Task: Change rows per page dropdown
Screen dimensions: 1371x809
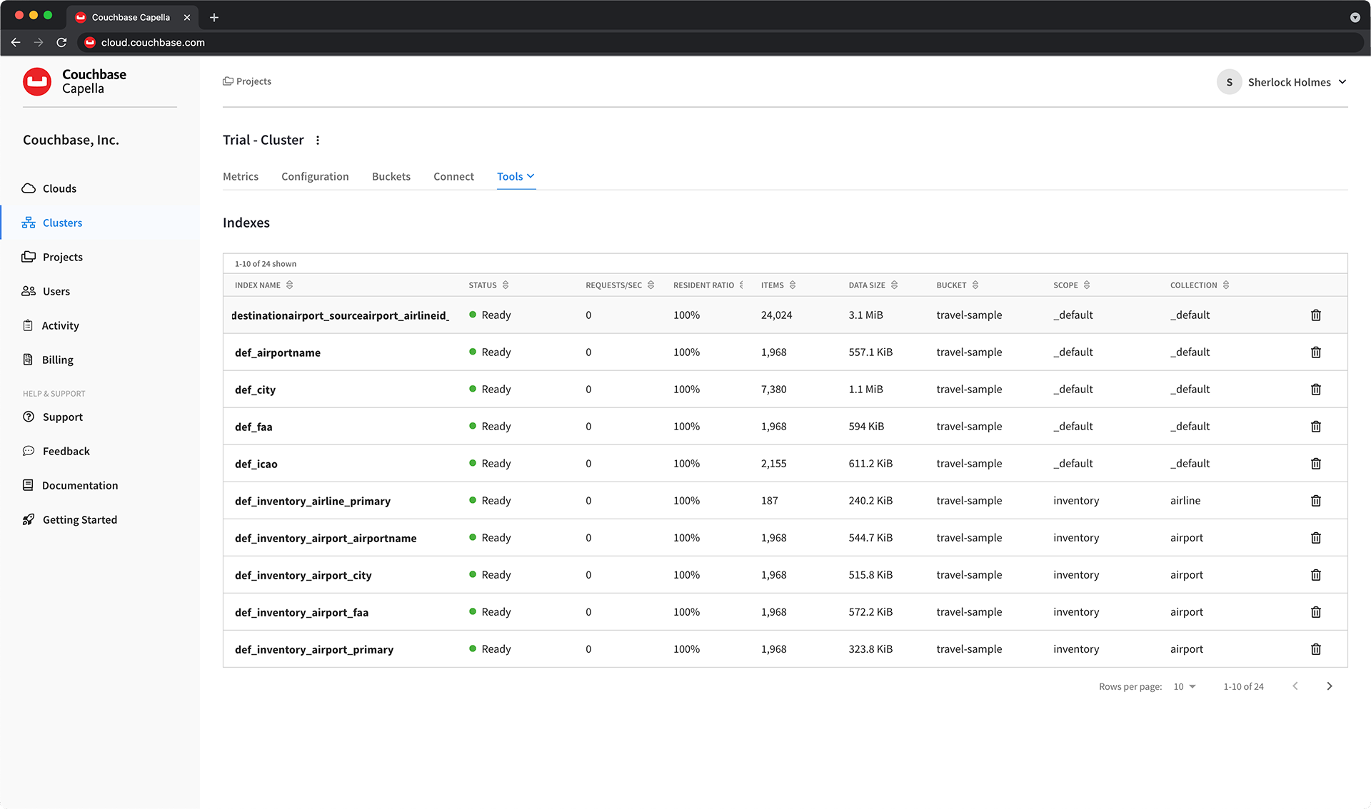Action: point(1184,687)
